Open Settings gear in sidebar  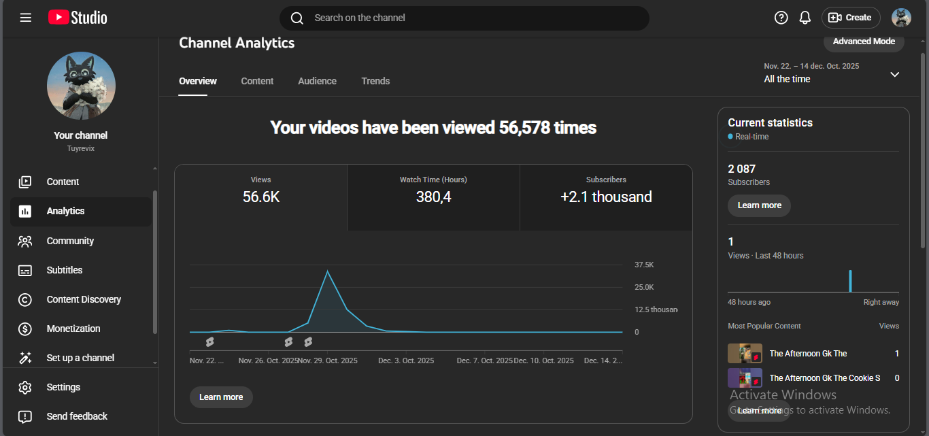point(63,387)
